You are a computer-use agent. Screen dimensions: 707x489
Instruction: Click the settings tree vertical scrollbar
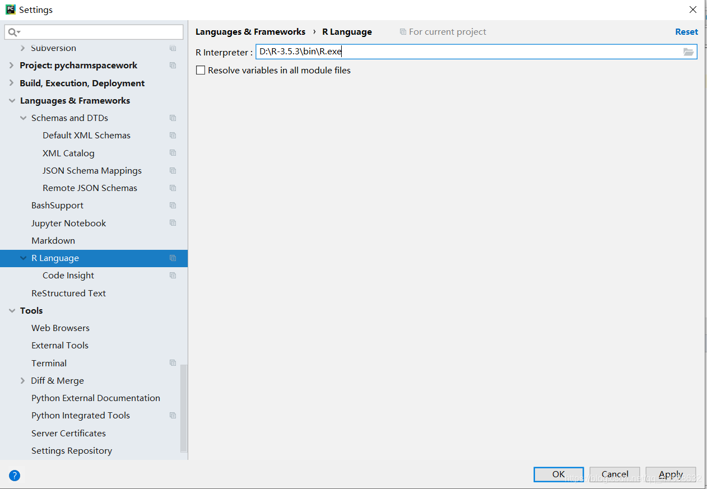[184, 408]
